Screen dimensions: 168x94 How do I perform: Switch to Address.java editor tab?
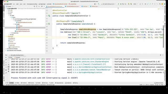94,6
